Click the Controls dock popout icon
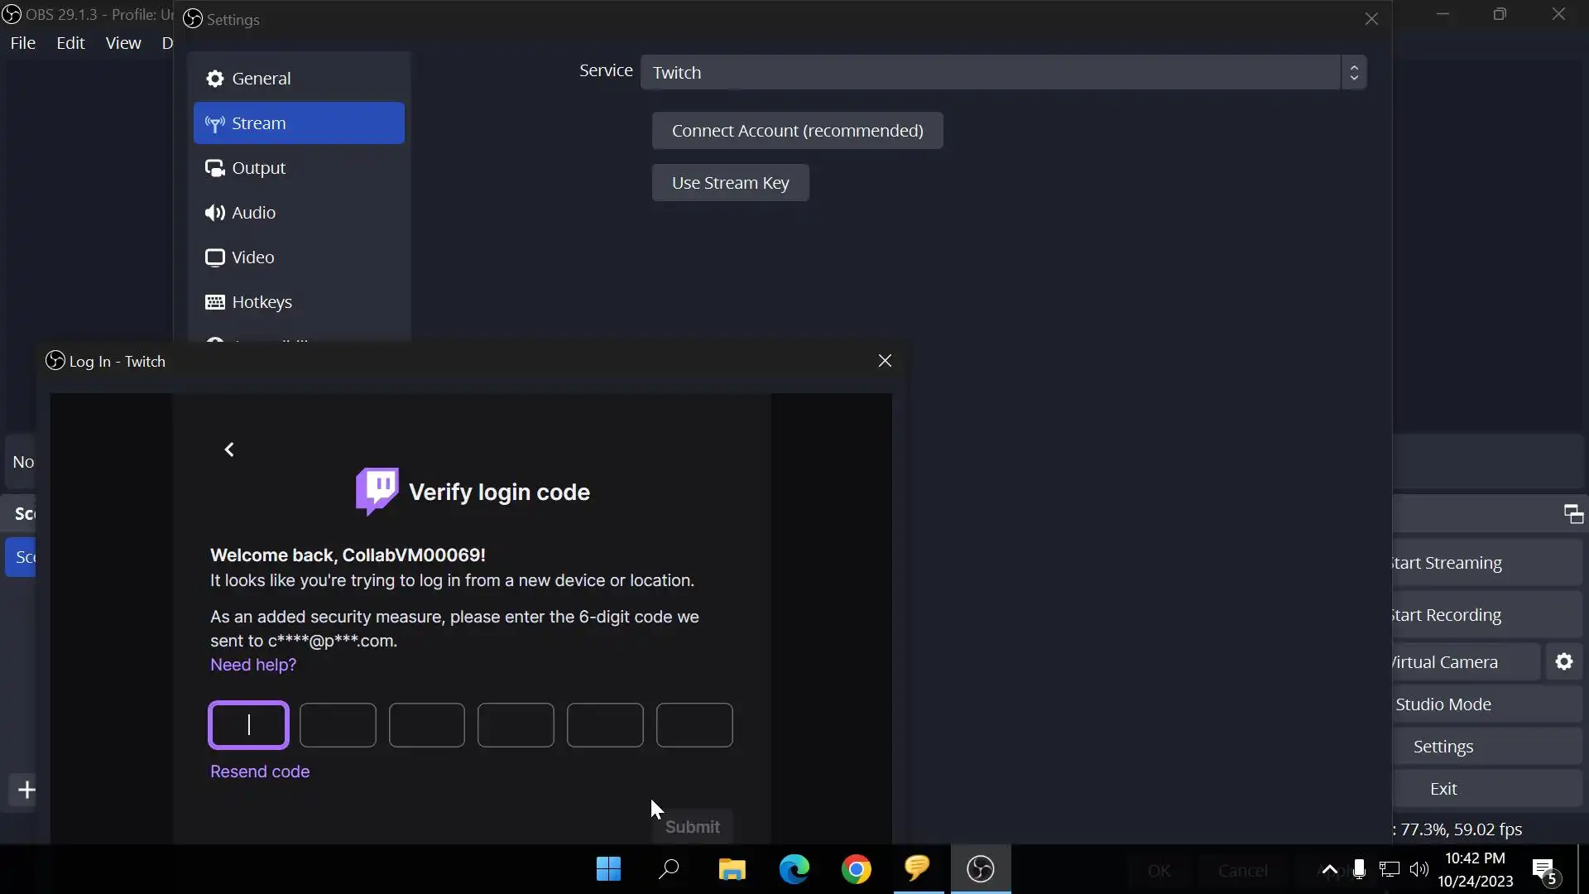1589x894 pixels. click(1573, 514)
